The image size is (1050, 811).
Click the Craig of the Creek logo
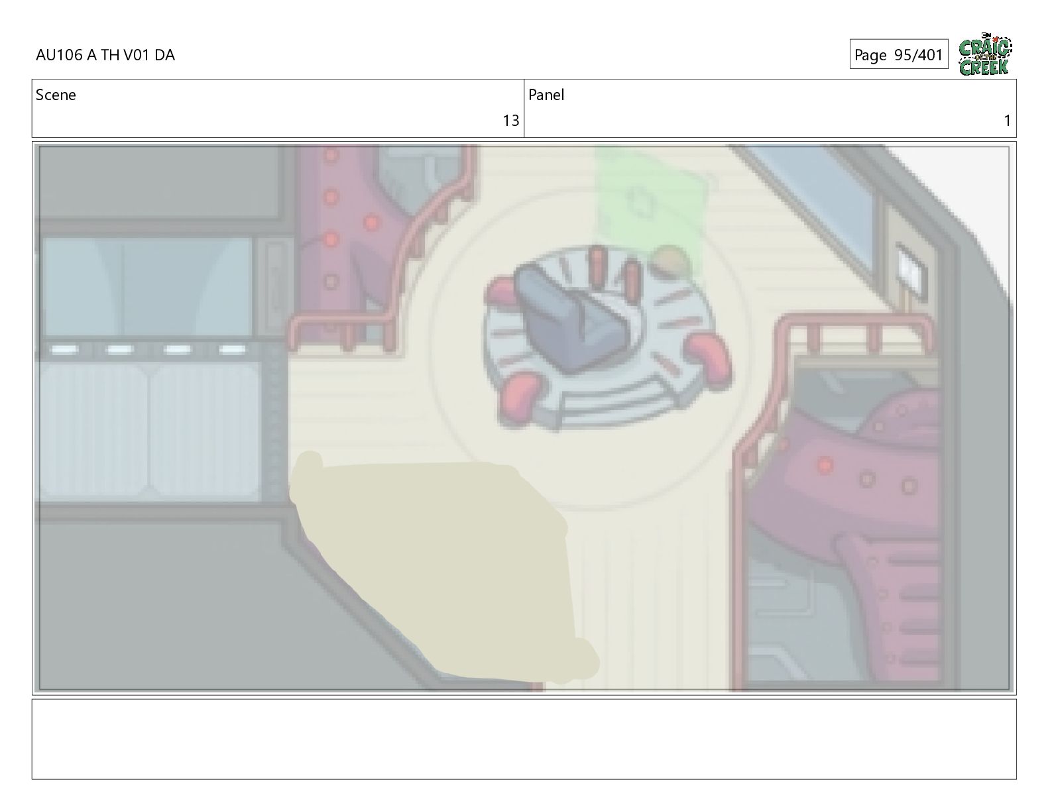click(985, 54)
